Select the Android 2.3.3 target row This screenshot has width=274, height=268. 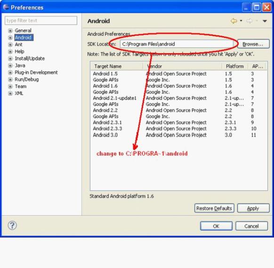click(x=179, y=128)
